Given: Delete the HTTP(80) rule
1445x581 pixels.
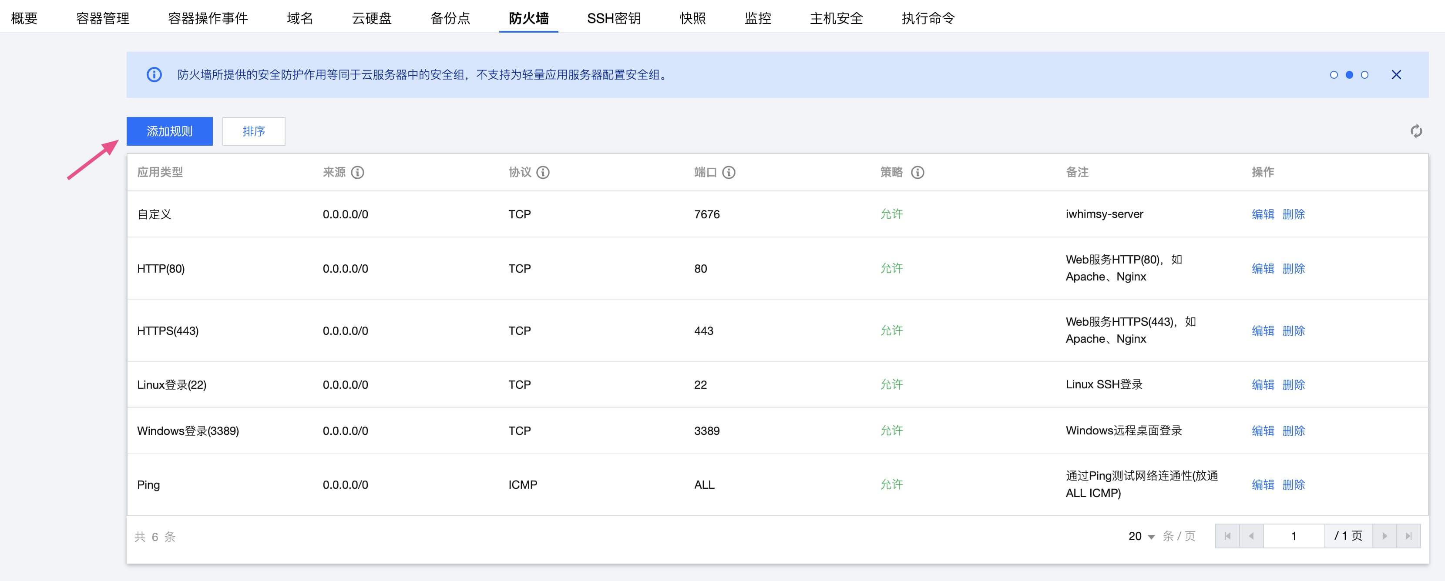Looking at the screenshot, I should [x=1294, y=268].
